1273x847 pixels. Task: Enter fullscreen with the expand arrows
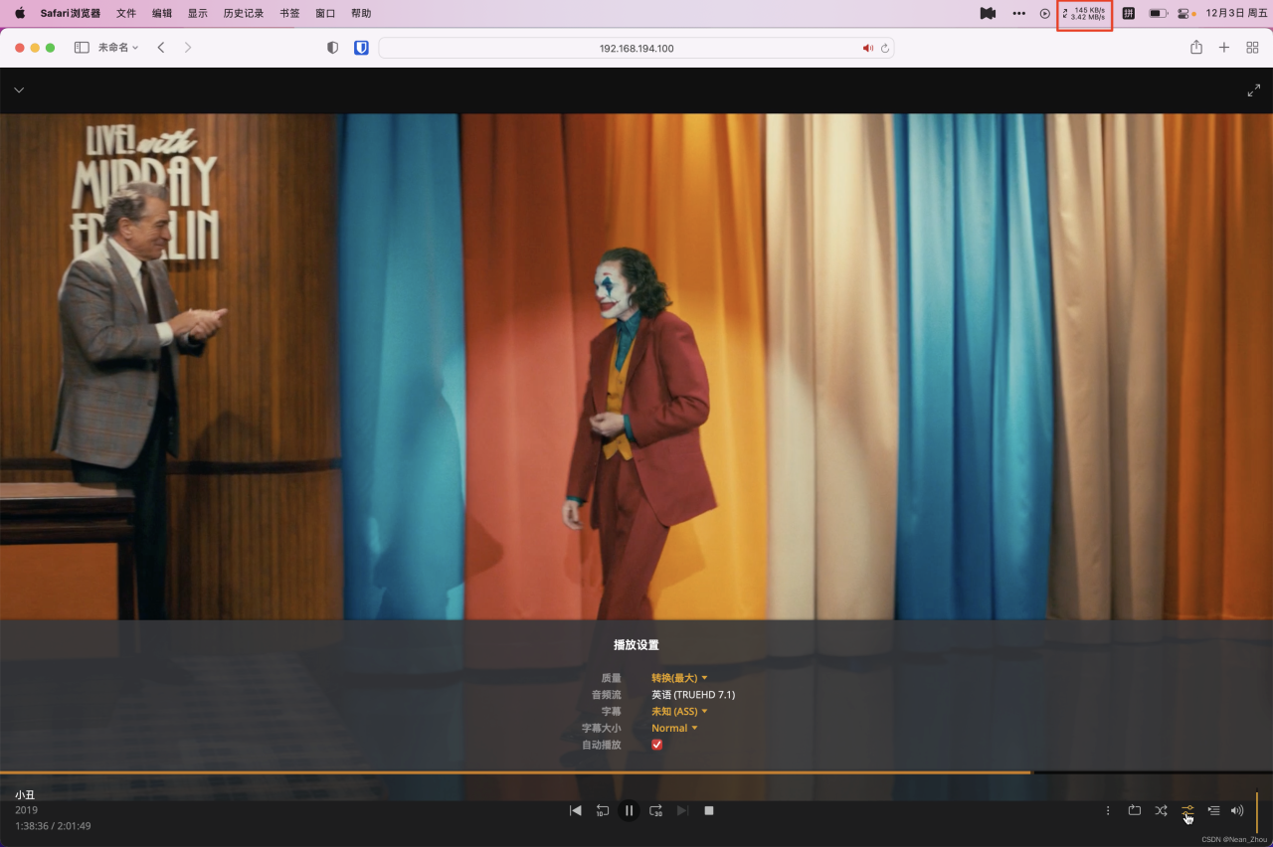point(1253,90)
